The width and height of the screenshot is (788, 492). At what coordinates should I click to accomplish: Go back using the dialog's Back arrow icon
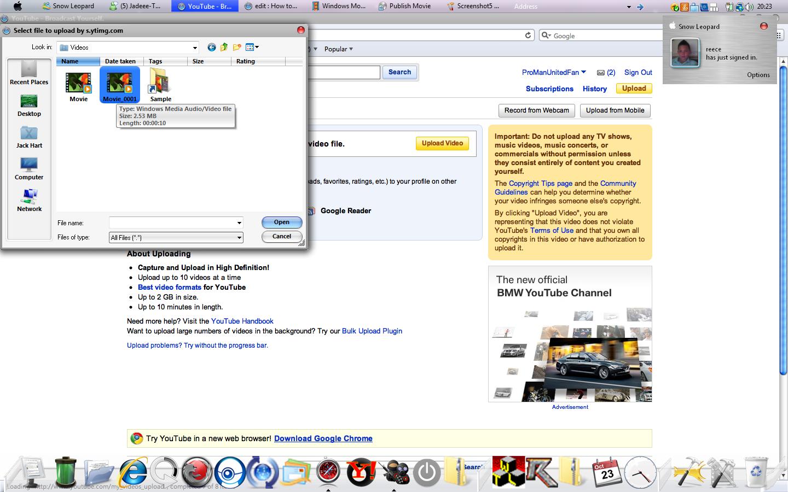(212, 48)
